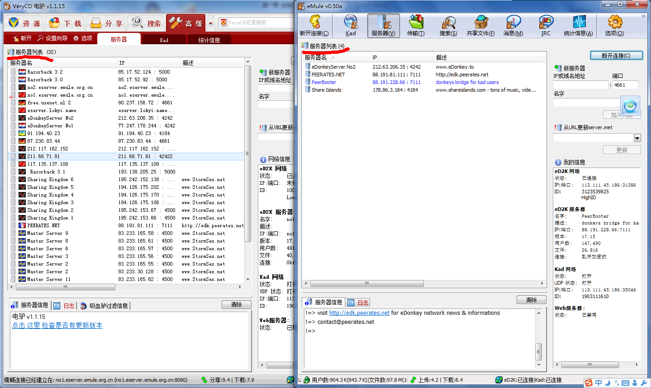The height and width of the screenshot is (388, 651).
Task: Select the Kad sub-tab in VeryCD
Action: click(164, 40)
